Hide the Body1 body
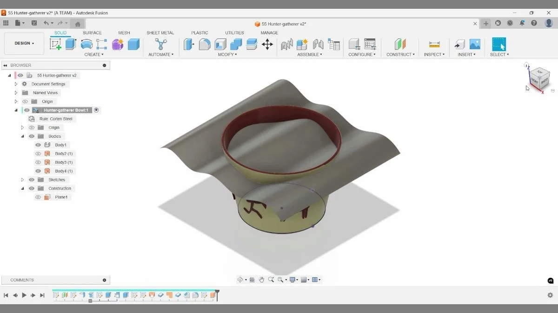The height and width of the screenshot is (313, 558). click(x=38, y=144)
